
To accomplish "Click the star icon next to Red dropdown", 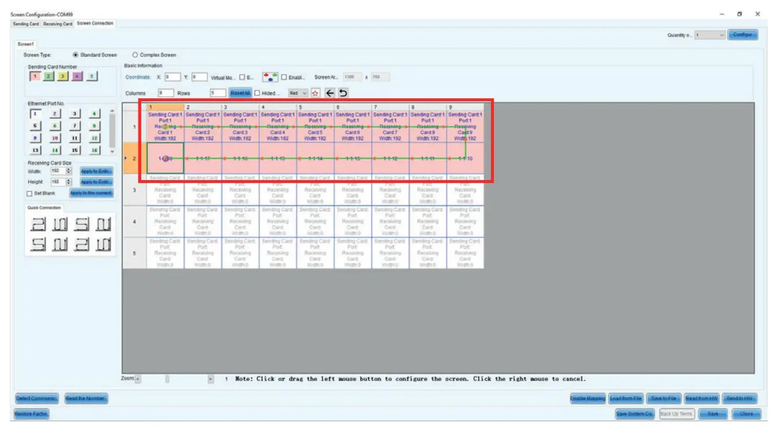I will click(316, 93).
